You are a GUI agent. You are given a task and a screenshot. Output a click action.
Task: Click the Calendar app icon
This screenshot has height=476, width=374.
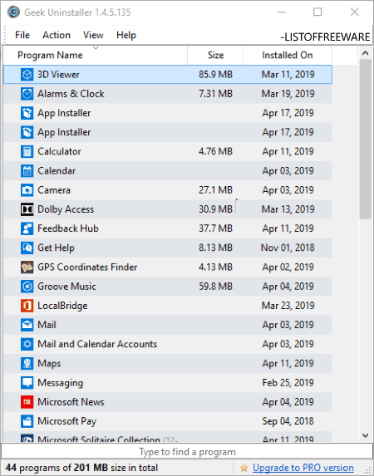27,171
